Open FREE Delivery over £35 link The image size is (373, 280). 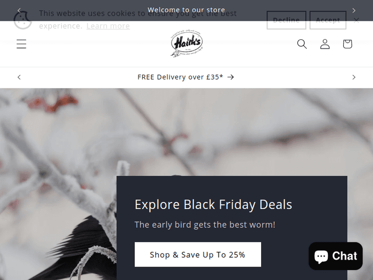click(x=186, y=77)
